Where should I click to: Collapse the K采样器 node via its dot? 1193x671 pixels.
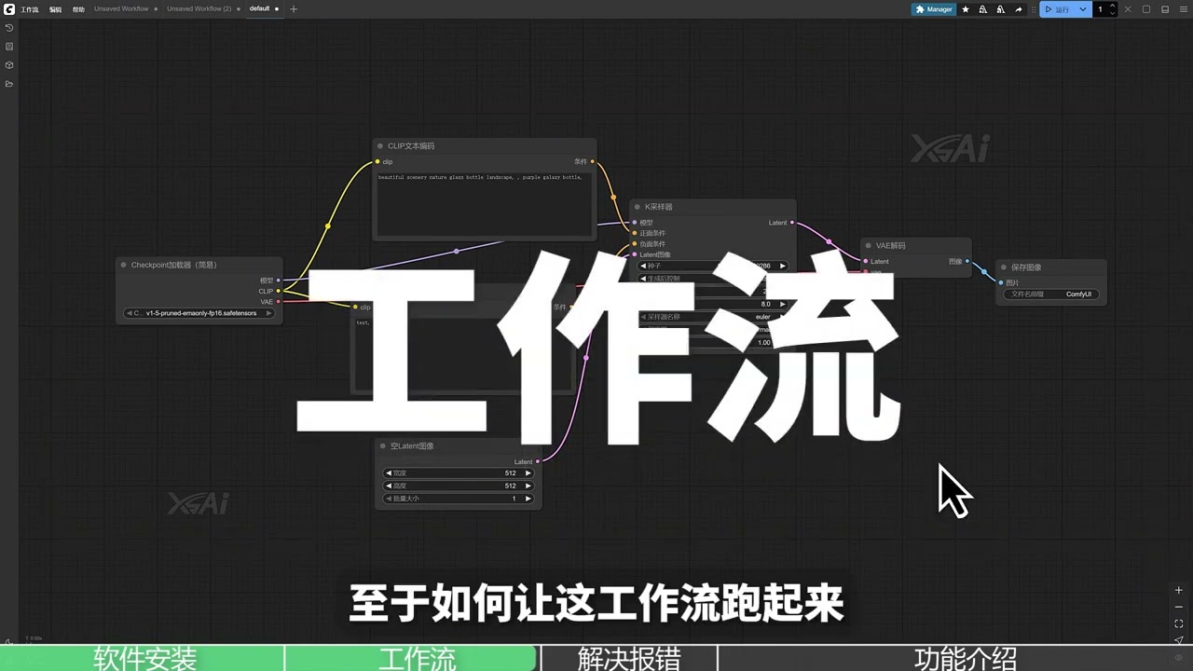[638, 207]
